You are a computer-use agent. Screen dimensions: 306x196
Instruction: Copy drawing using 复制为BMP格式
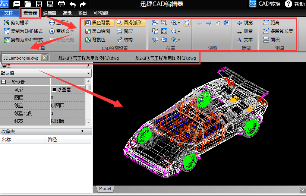tap(23, 40)
